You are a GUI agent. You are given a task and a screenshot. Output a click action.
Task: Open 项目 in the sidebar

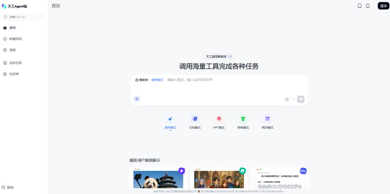click(x=12, y=50)
